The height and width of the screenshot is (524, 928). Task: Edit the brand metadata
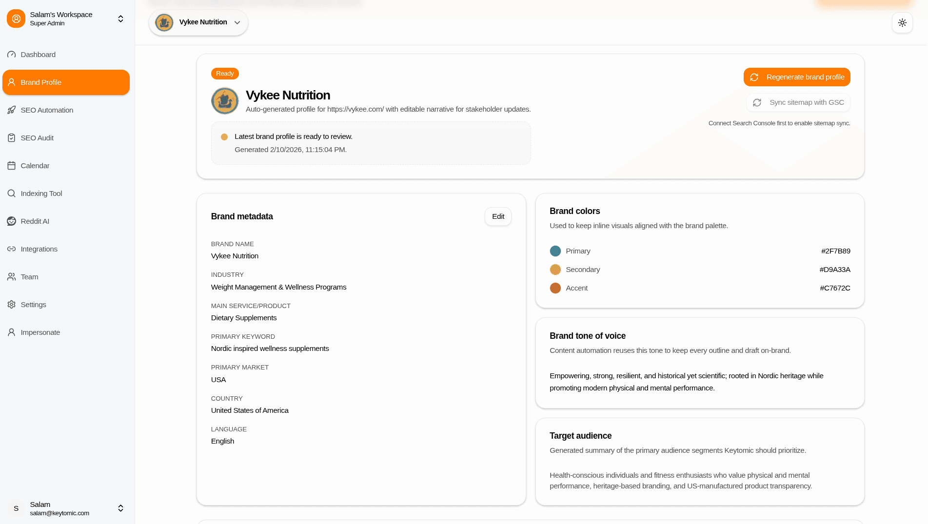click(497, 216)
